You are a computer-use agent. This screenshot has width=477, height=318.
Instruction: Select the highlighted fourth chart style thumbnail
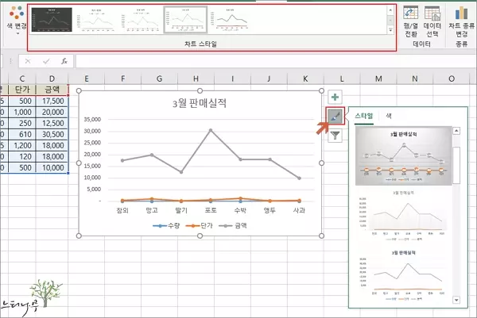click(185, 19)
